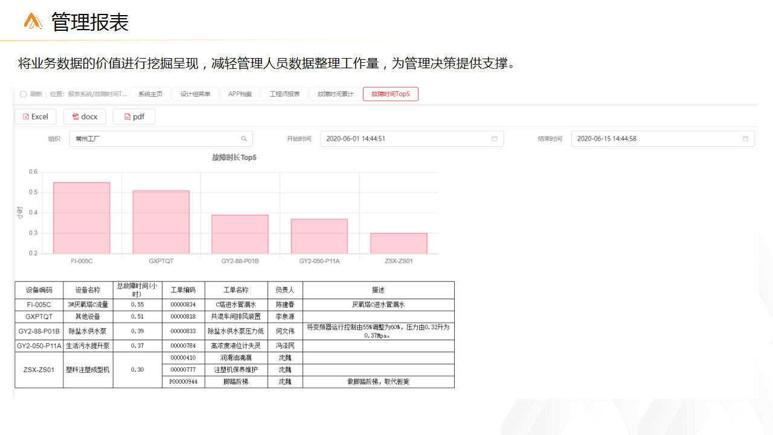Export report using the pdf button
This screenshot has height=435, width=773.
tap(134, 117)
